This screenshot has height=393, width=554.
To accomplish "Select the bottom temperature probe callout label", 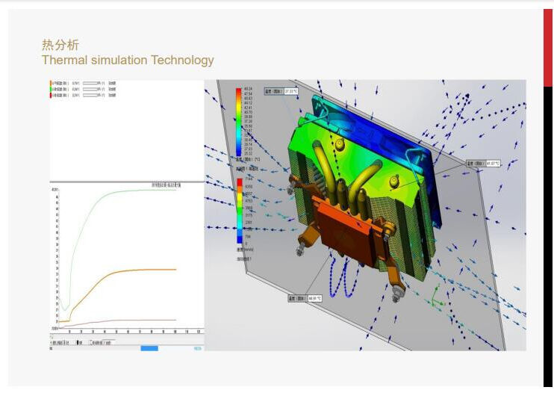I will [305, 298].
